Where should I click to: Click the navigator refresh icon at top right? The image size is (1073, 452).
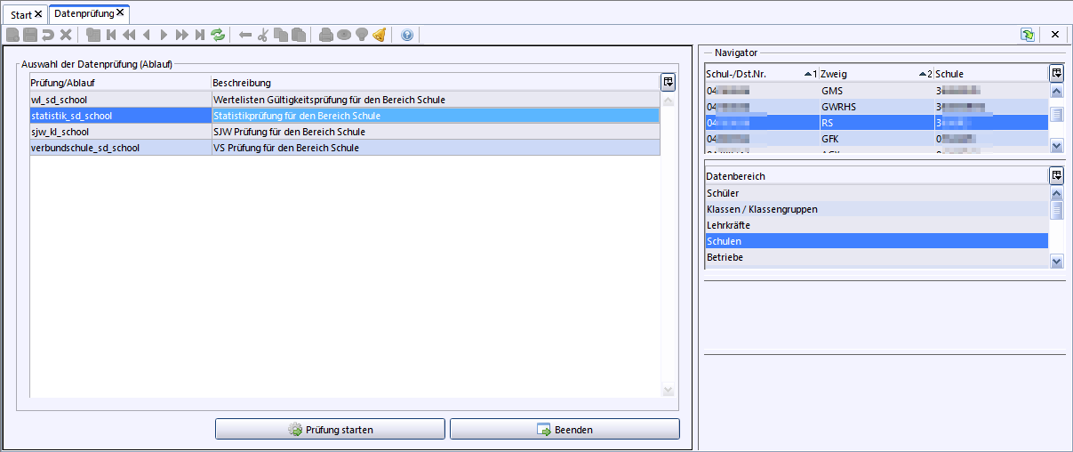click(1028, 35)
